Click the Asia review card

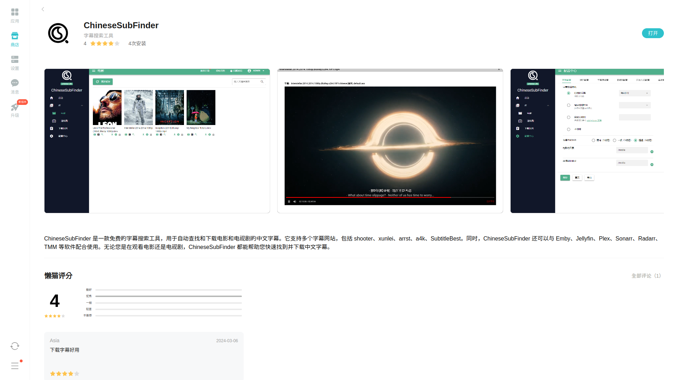144,356
